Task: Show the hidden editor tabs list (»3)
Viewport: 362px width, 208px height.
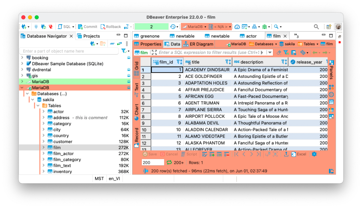Action: pos(296,36)
